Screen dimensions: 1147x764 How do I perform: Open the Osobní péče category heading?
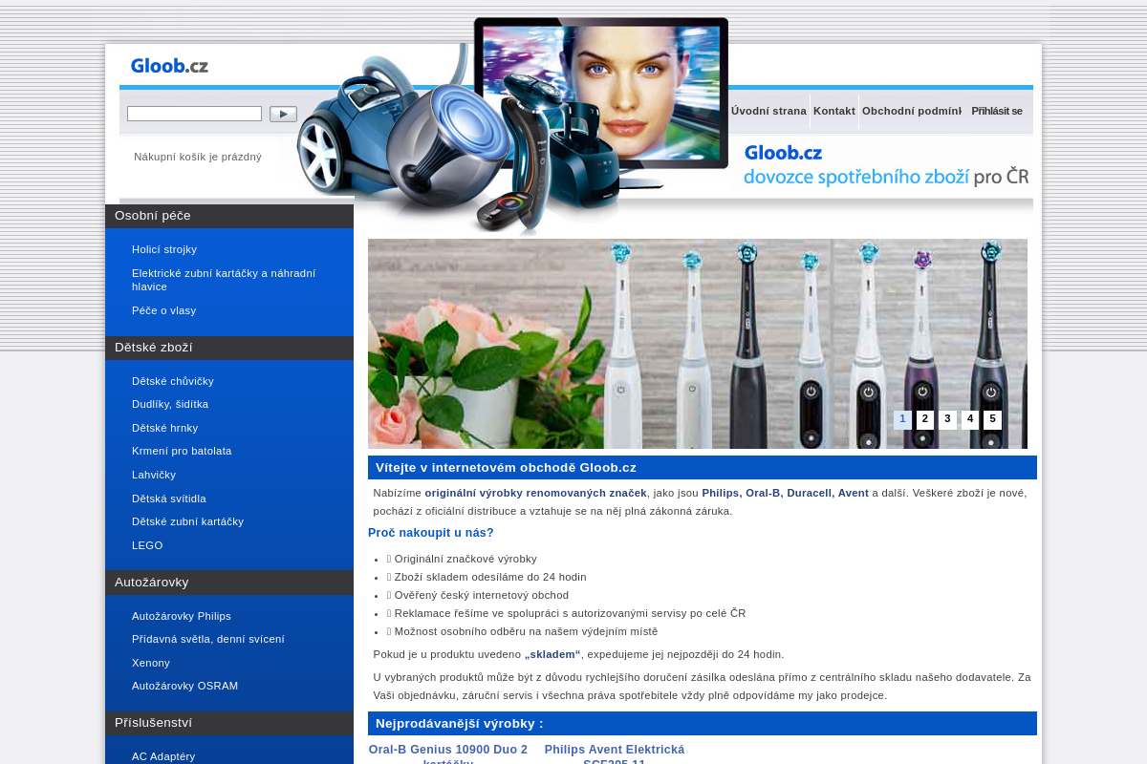(x=229, y=216)
